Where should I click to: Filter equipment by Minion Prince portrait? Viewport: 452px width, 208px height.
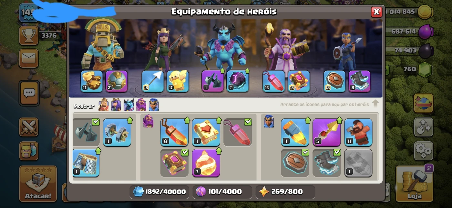[x=128, y=105]
